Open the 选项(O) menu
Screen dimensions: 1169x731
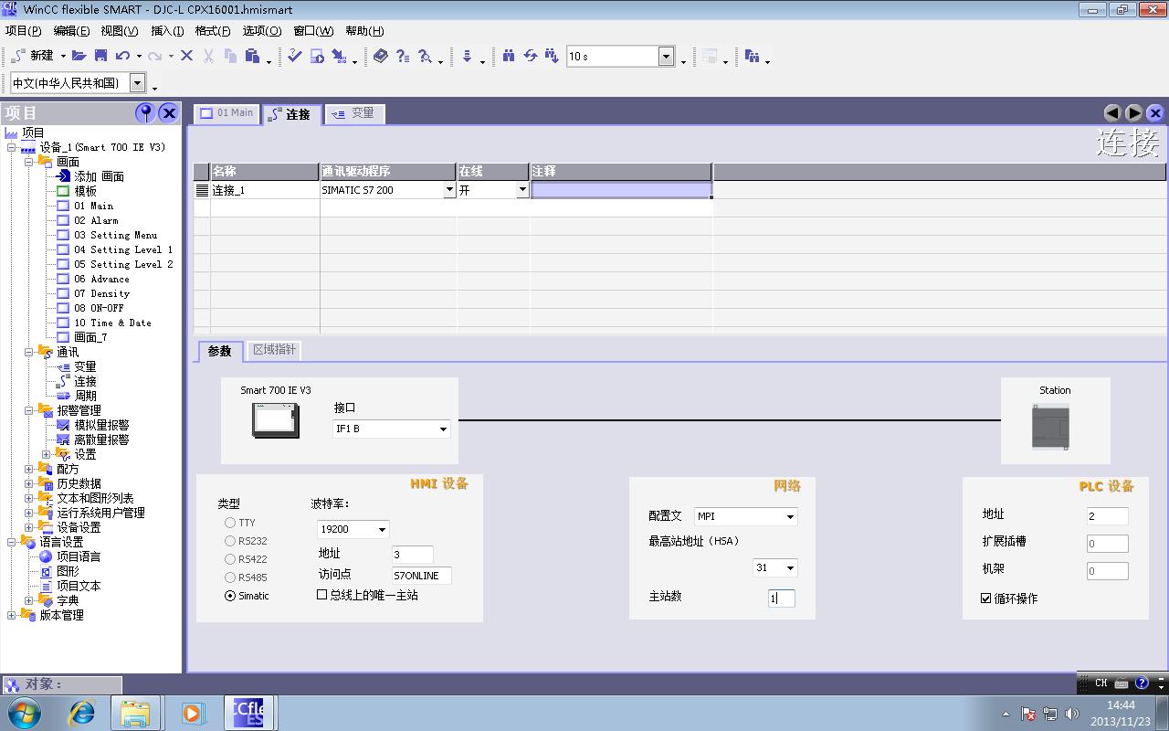pos(261,31)
